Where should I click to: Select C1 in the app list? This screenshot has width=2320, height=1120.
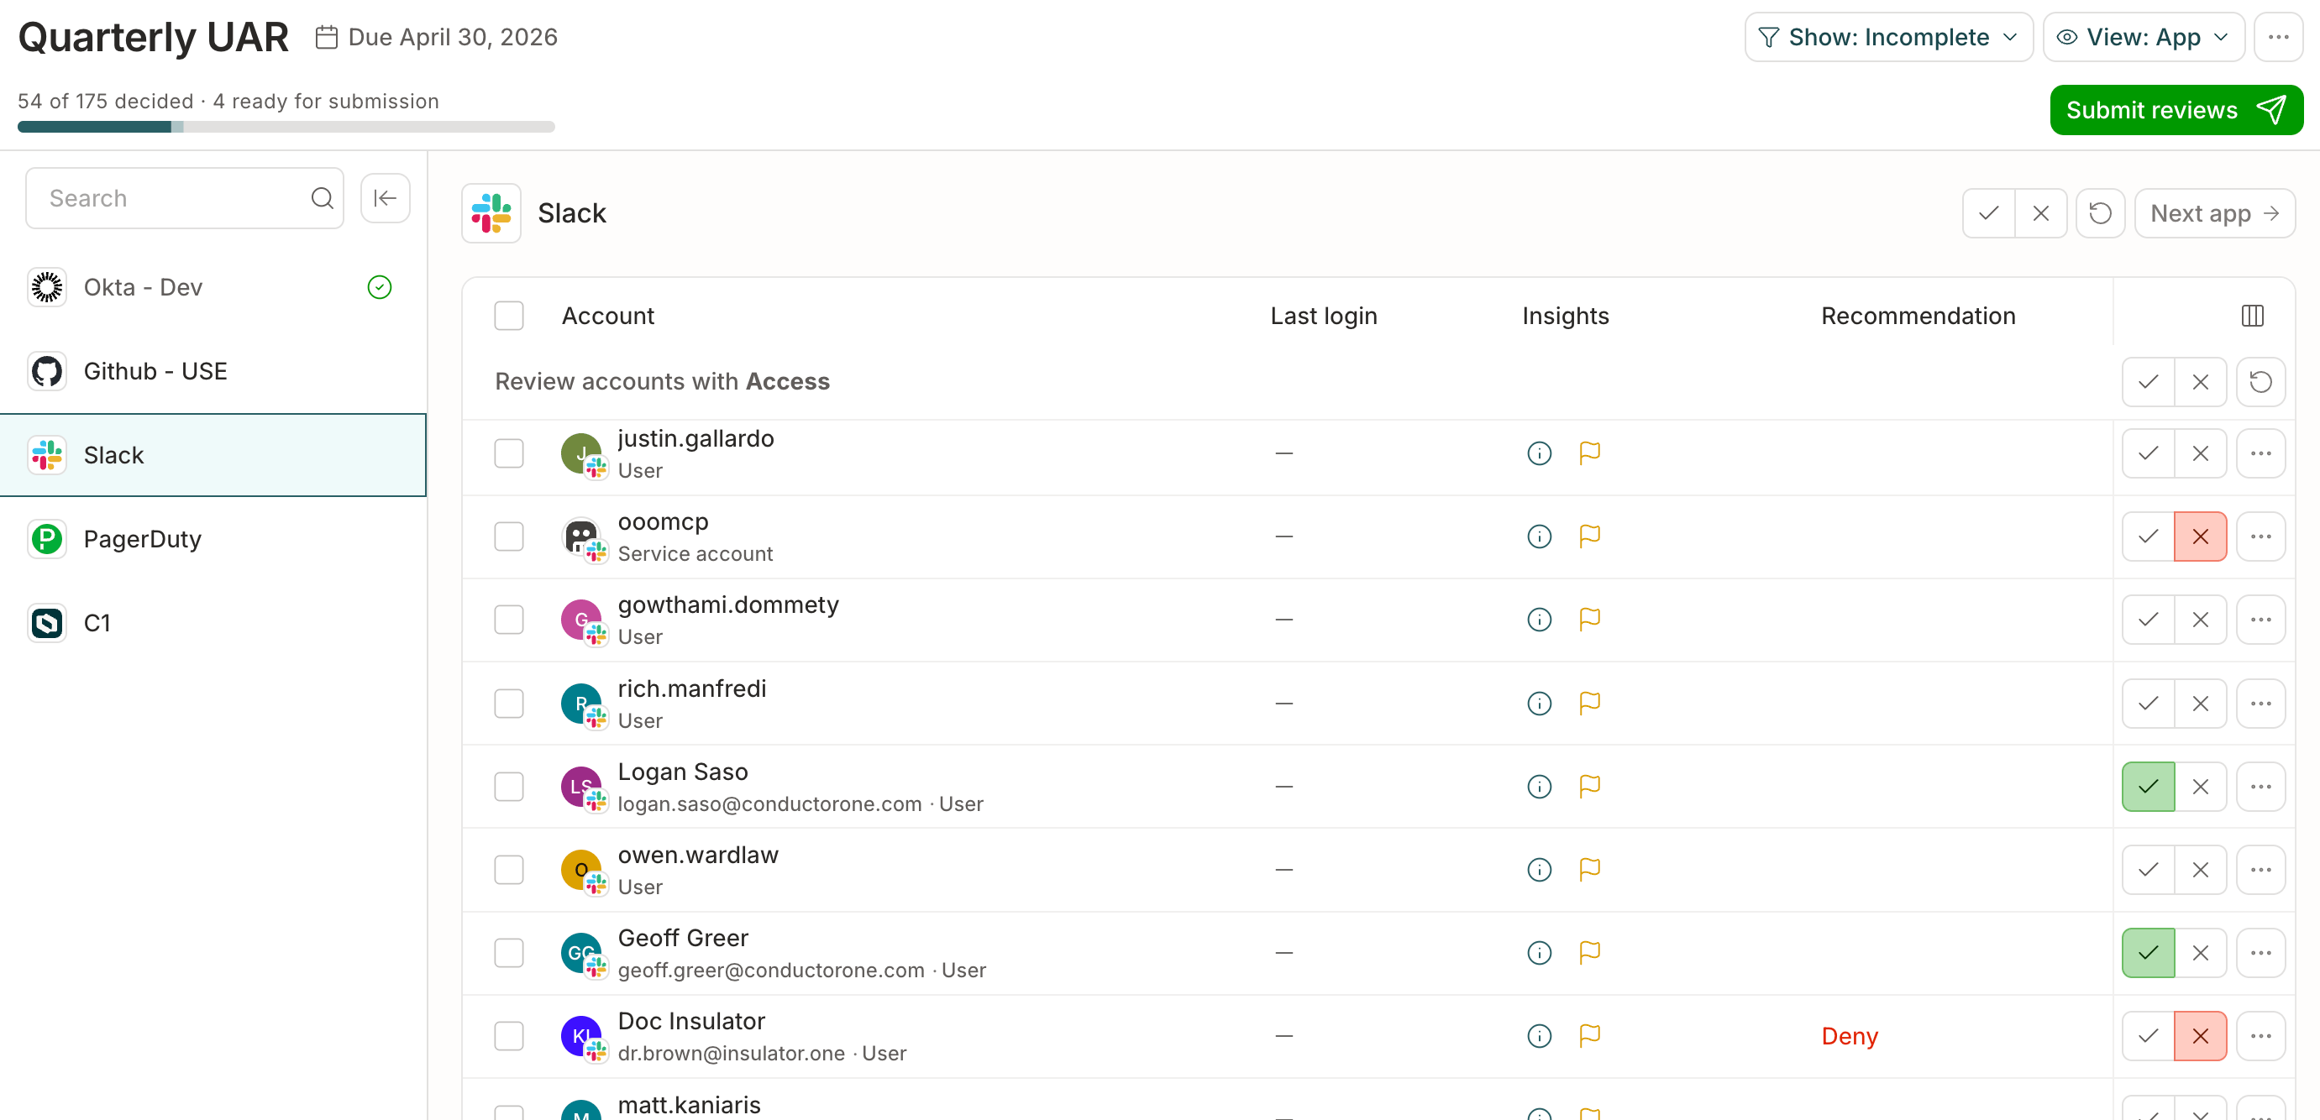click(213, 623)
